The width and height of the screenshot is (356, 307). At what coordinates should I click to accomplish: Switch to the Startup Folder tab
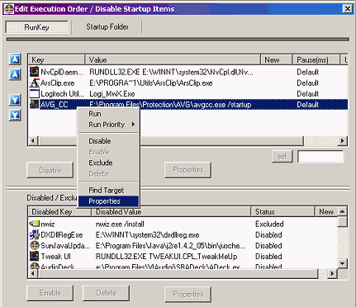click(107, 27)
